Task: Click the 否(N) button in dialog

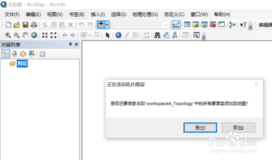Action: pos(239,128)
